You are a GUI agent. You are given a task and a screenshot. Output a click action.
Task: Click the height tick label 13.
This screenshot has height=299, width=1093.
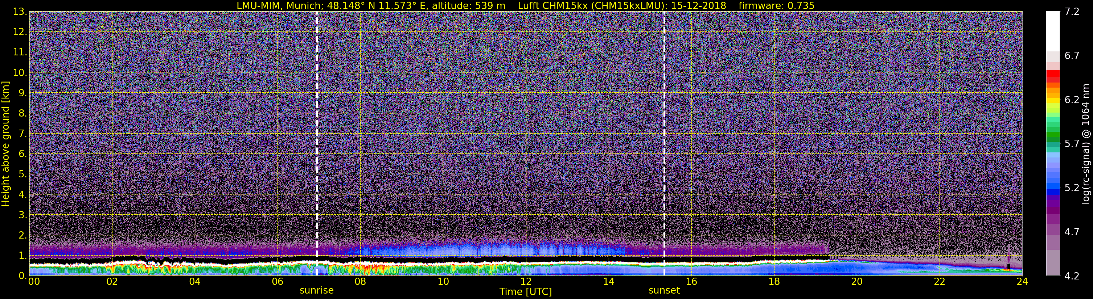(x=20, y=12)
